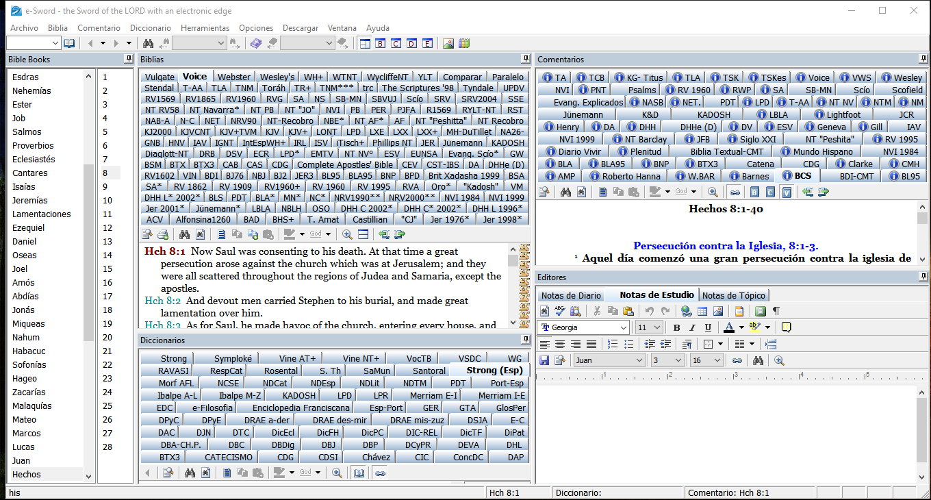Viewport: 931px width, 500px height.
Task: Insert a picture in the study notes editor
Action: point(719,311)
